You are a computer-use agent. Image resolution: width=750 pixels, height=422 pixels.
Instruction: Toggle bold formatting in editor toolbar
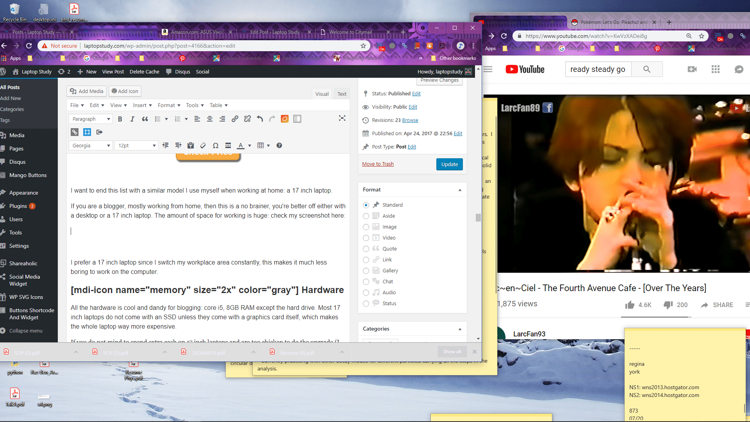coord(120,119)
